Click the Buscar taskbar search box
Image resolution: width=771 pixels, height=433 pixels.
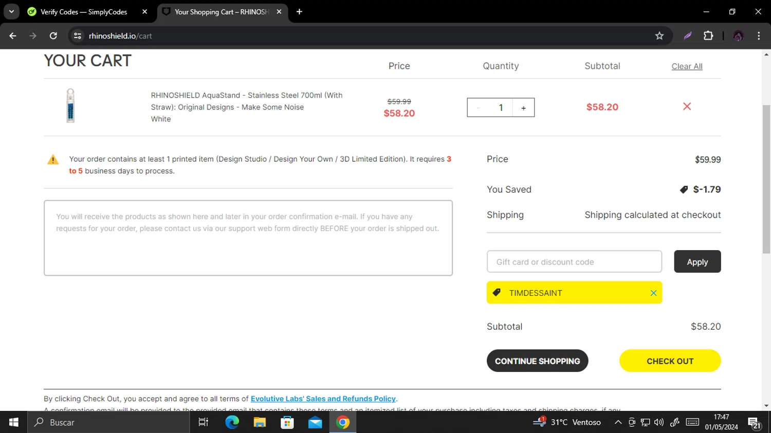click(109, 422)
